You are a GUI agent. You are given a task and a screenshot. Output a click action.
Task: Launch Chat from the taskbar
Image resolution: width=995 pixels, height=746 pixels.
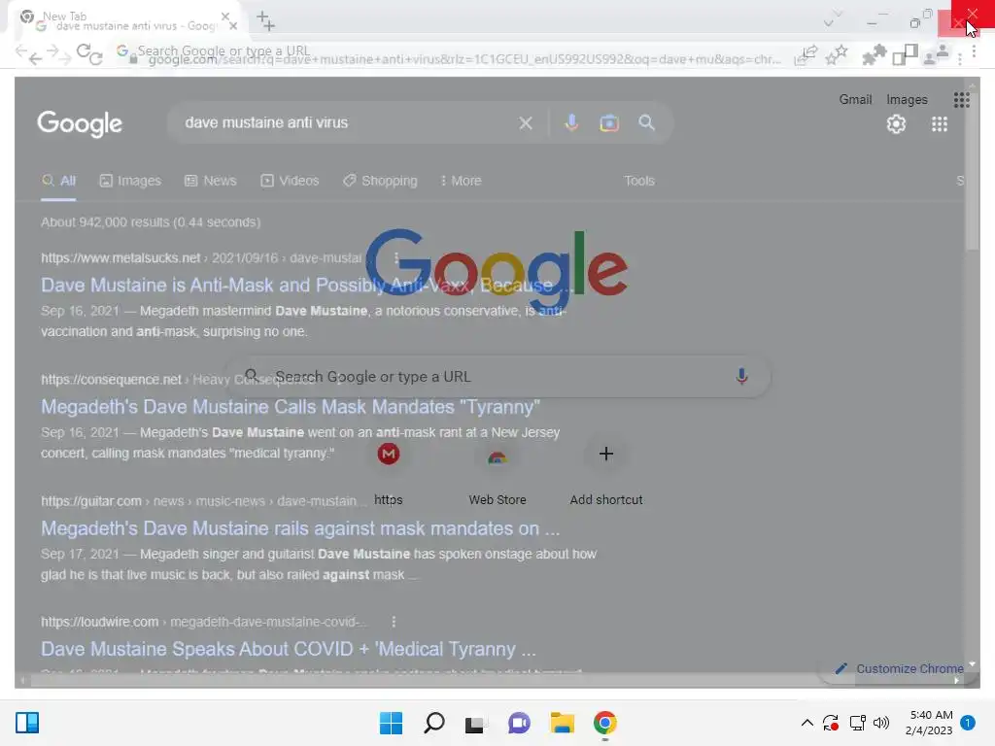tap(519, 723)
